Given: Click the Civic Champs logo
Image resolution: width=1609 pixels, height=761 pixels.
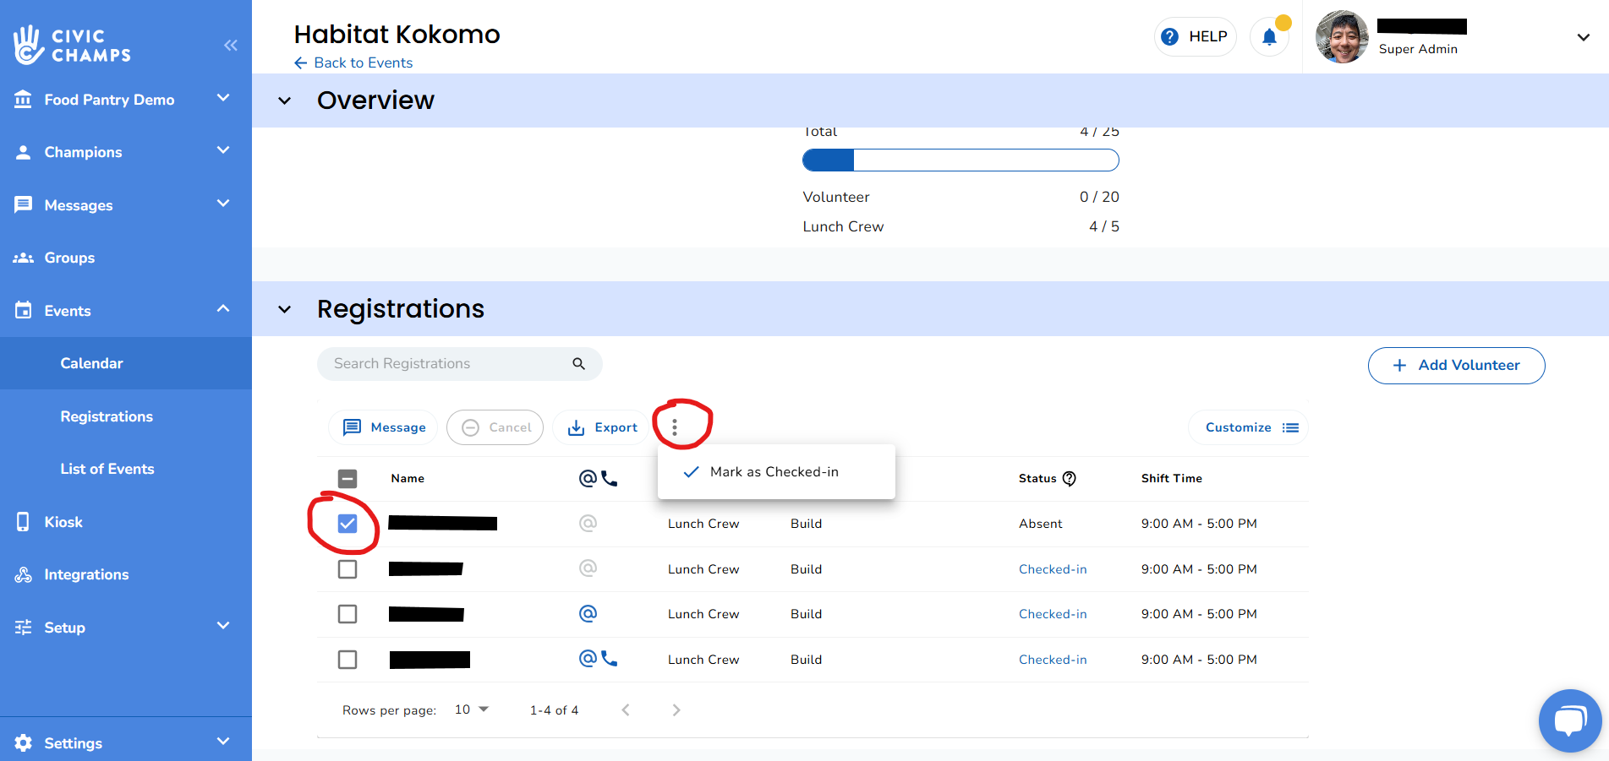Looking at the screenshot, I should pos(72,45).
